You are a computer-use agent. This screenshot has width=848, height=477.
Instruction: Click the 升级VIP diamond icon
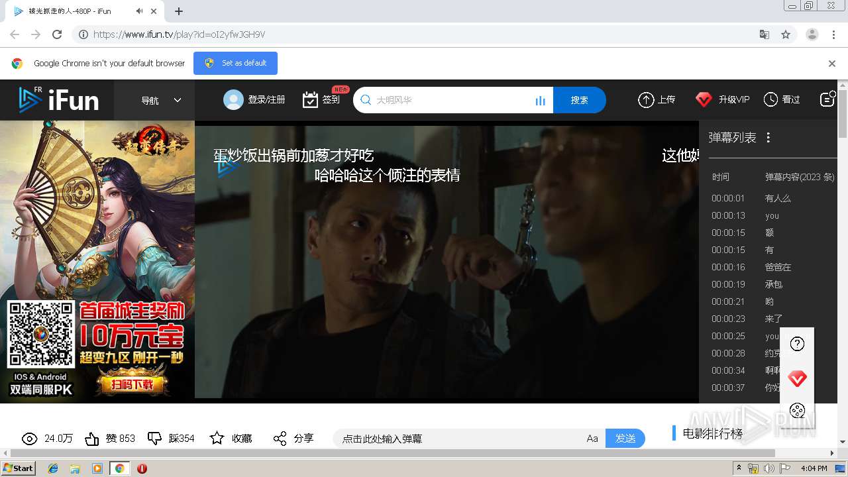pos(704,99)
